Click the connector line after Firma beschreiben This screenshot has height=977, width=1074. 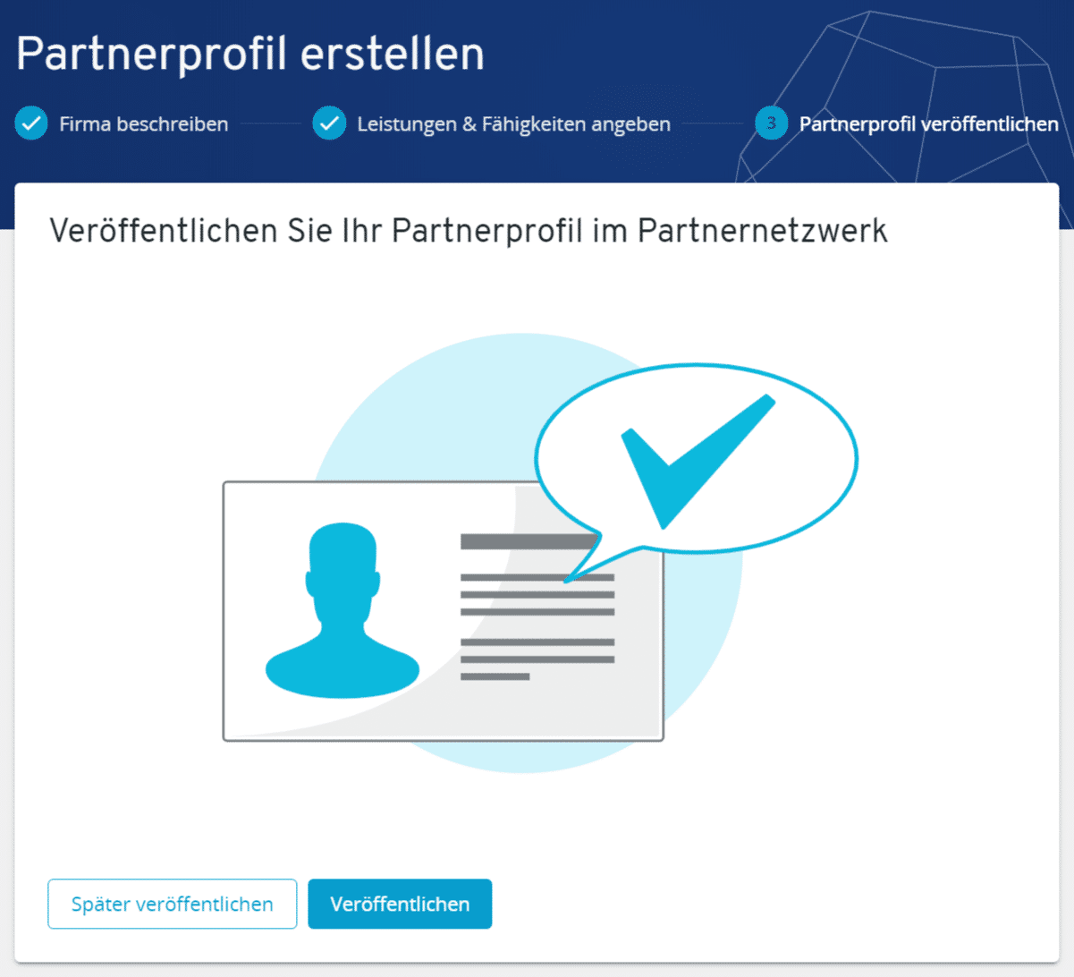[x=270, y=124]
